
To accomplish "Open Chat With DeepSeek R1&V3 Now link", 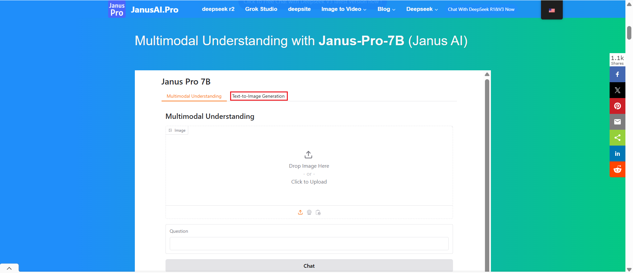I will click(x=481, y=9).
